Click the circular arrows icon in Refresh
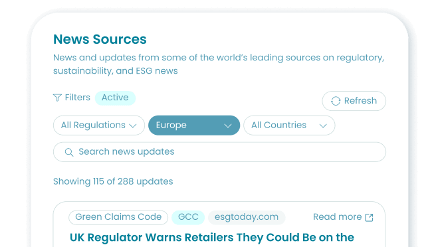Image resolution: width=432 pixels, height=247 pixels. 336,101
